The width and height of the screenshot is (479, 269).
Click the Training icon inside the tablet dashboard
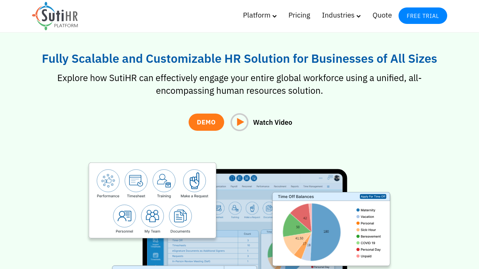click(235, 208)
